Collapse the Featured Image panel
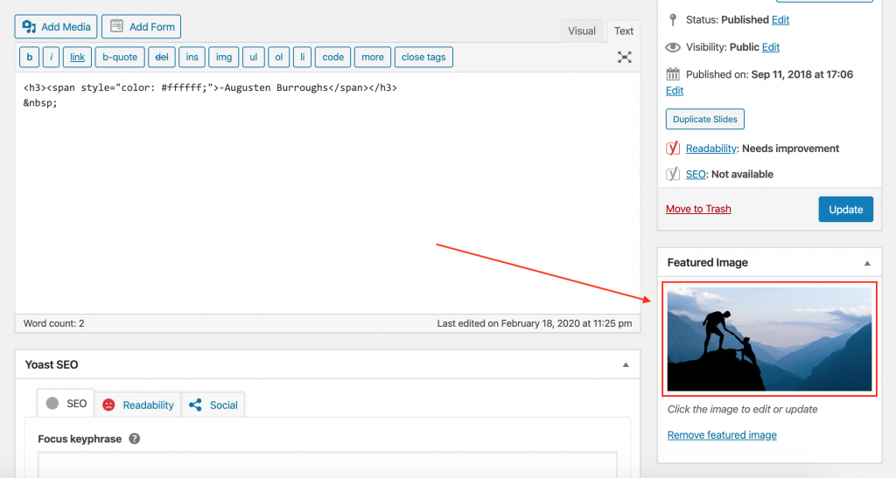The image size is (896, 478). tap(867, 263)
